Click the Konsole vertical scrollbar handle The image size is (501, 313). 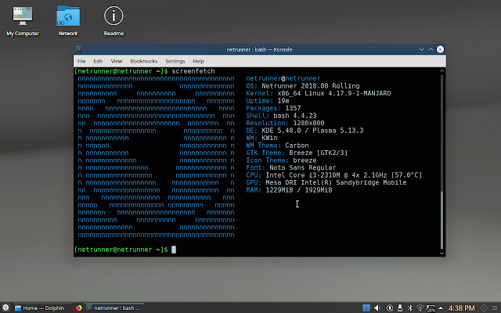tap(442, 220)
